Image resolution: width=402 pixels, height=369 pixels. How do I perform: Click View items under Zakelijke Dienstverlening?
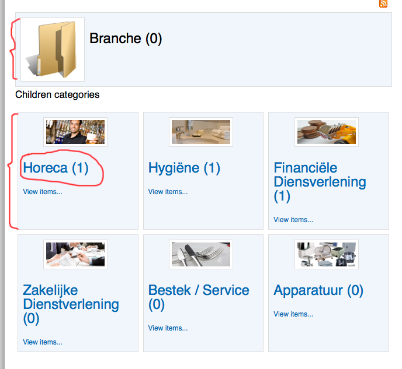tap(43, 342)
